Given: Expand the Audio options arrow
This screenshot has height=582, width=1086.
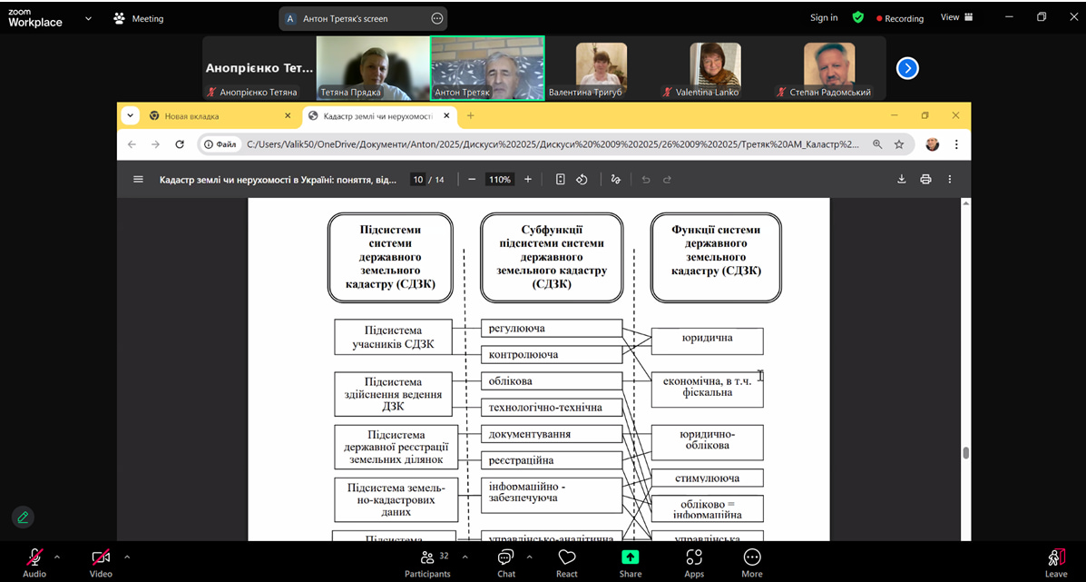Looking at the screenshot, I should coord(57,557).
